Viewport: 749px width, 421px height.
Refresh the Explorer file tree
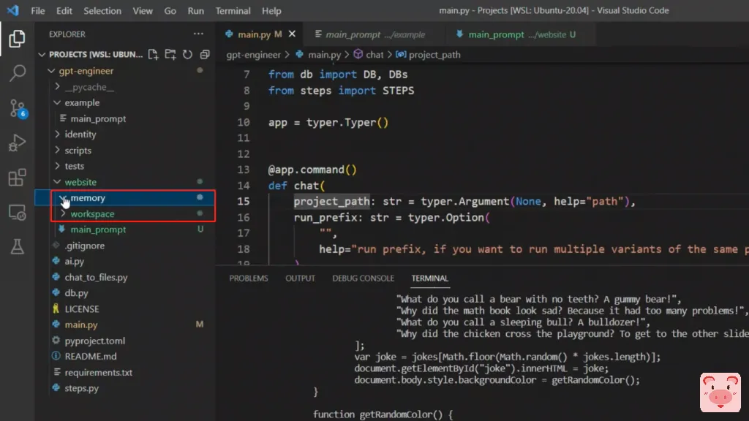click(187, 54)
